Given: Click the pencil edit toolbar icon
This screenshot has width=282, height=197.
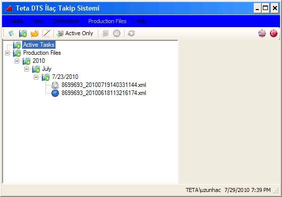Looking at the screenshot, I should point(46,33).
